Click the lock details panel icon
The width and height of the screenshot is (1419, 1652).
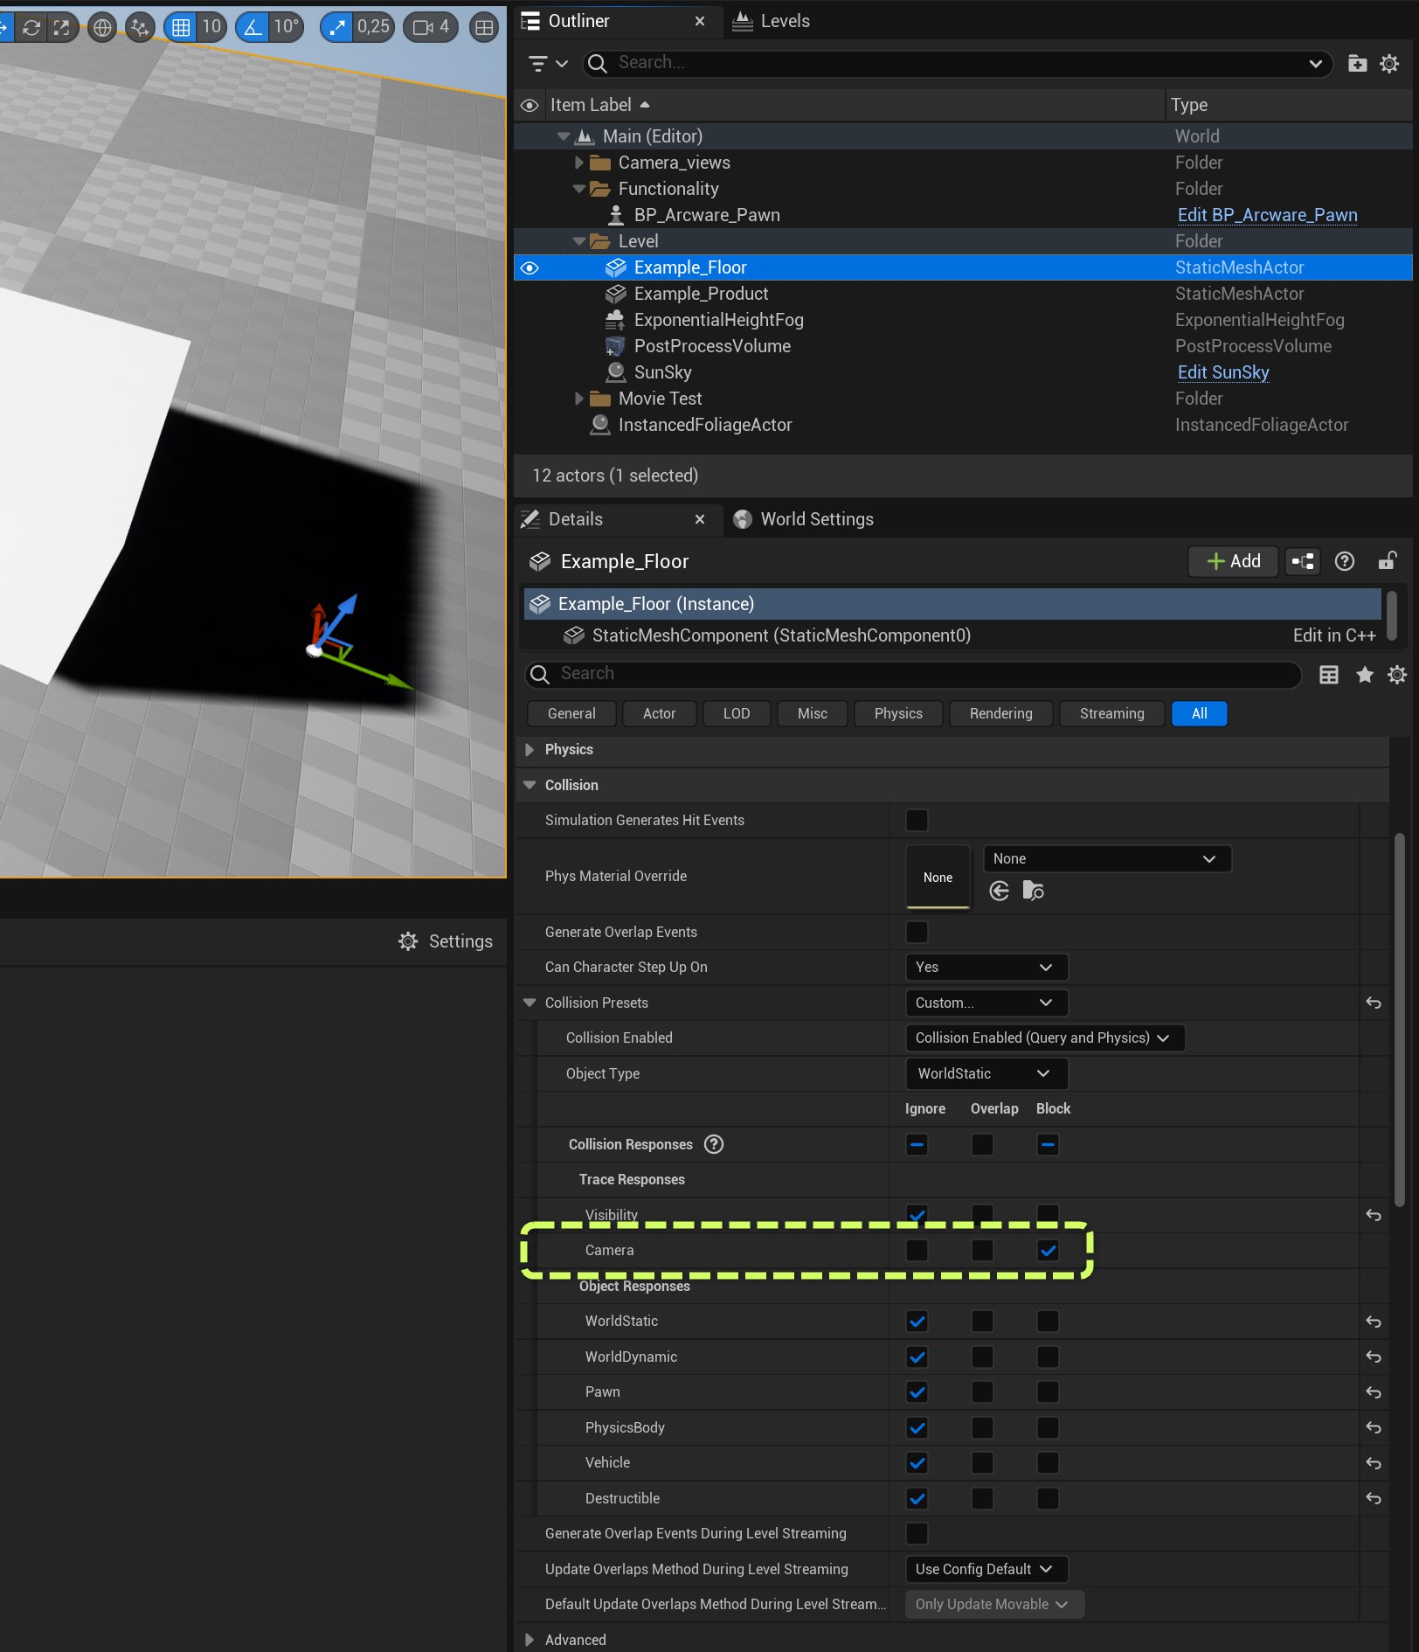(x=1387, y=561)
